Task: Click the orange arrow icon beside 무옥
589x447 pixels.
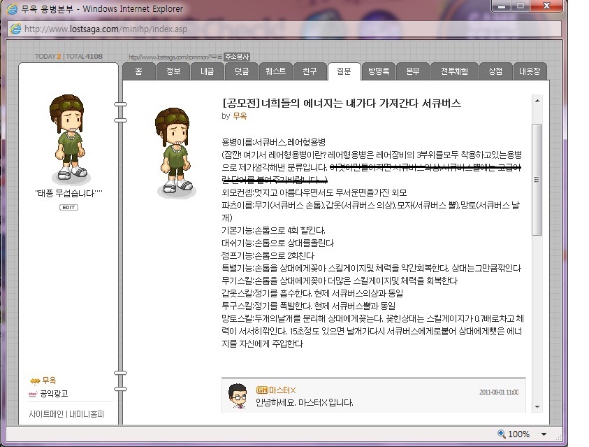Action: click(35, 381)
